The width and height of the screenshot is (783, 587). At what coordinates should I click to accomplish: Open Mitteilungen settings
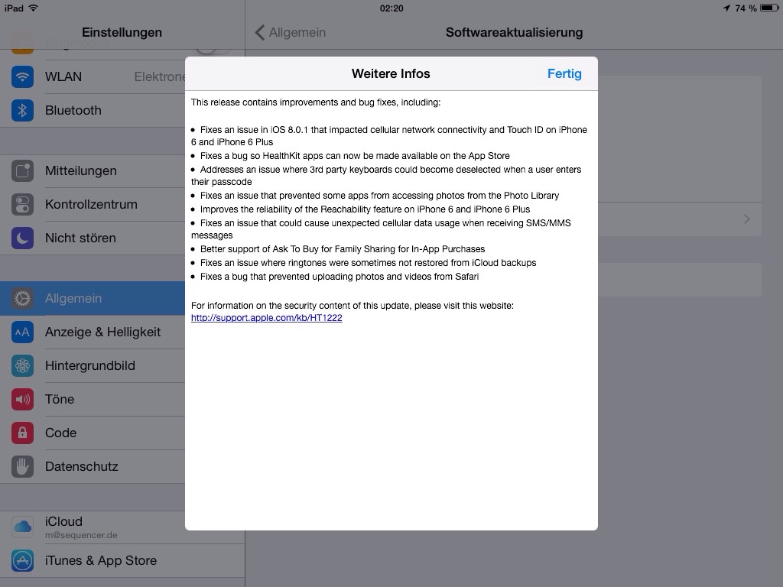[93, 170]
